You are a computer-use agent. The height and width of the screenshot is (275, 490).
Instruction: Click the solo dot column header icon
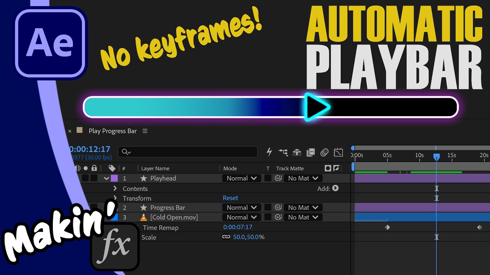coord(86,168)
